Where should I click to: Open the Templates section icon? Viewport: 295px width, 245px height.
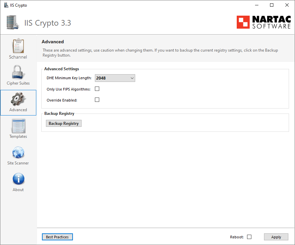coord(18,126)
